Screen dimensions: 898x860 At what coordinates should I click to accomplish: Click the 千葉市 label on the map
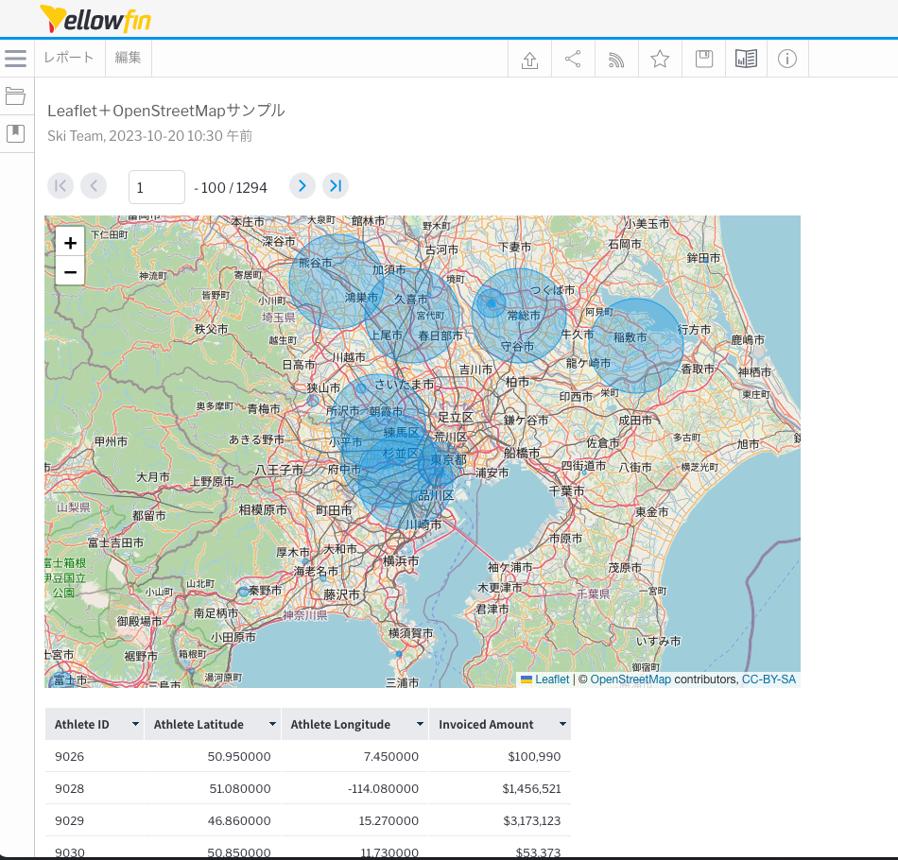566,490
